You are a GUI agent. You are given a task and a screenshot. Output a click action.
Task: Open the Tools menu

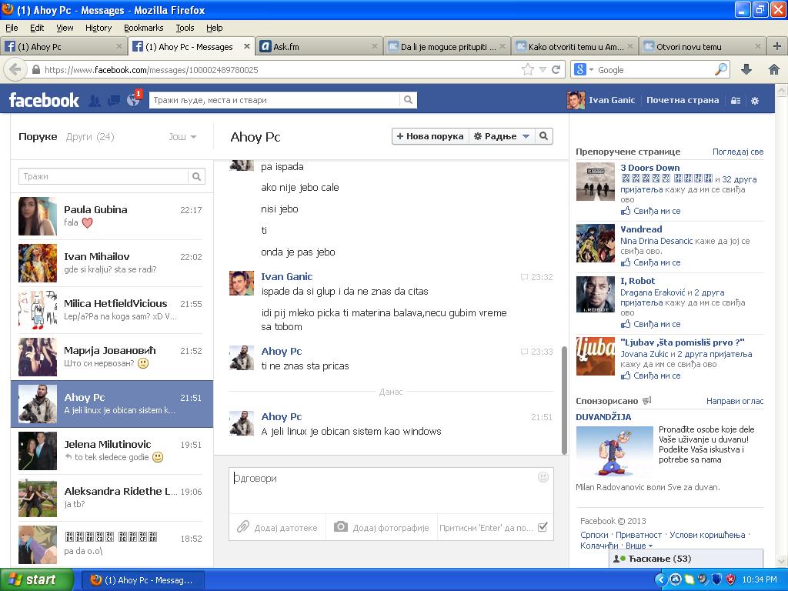pyautogui.click(x=185, y=28)
